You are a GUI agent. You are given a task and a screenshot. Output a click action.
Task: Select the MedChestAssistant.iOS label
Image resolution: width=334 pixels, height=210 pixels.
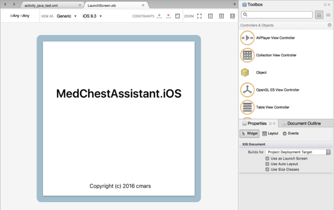click(x=119, y=94)
